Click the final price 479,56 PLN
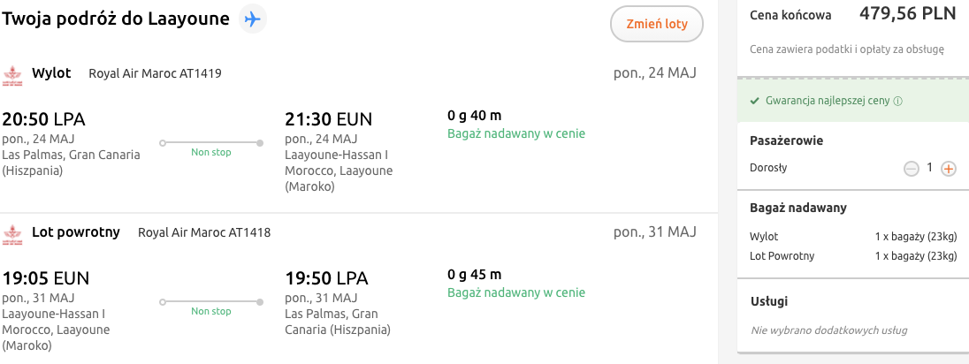 [x=908, y=13]
